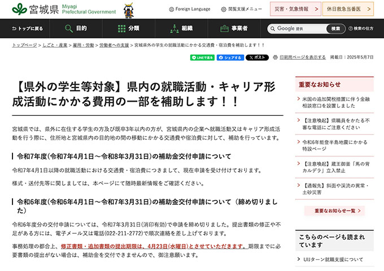The width and height of the screenshot is (384, 271).
Task: Click the printer icon beside the print link
Action: click(x=275, y=57)
